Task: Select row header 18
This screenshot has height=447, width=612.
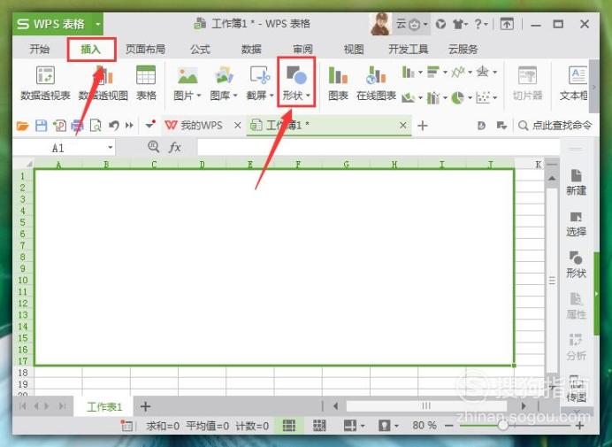Action: (23, 373)
